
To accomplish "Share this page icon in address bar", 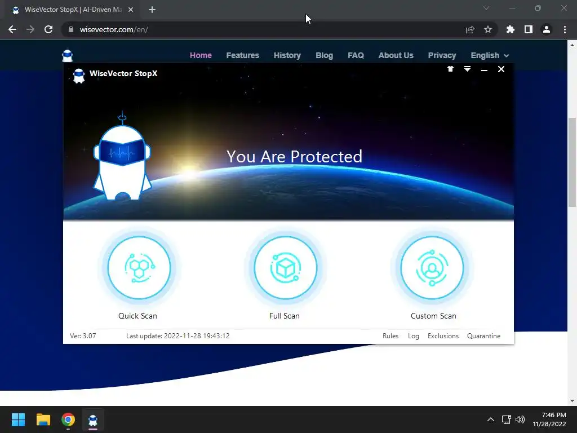I will [470, 29].
